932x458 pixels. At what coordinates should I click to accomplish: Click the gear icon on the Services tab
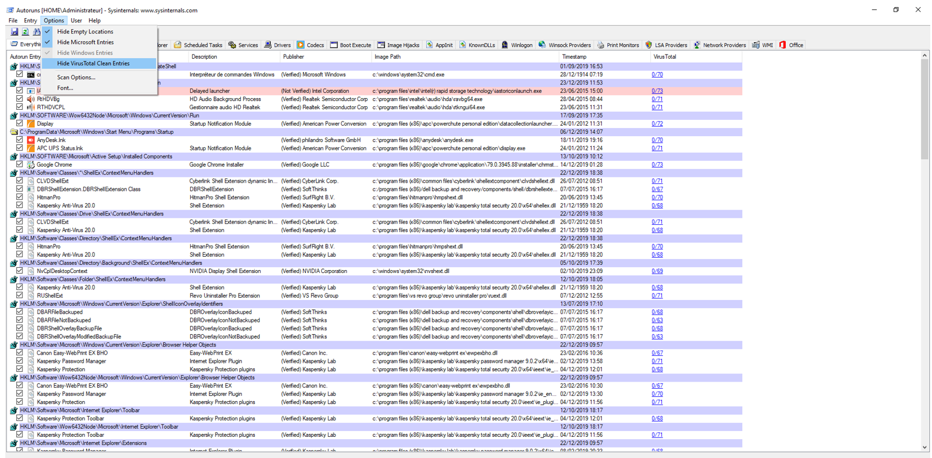pyautogui.click(x=232, y=45)
